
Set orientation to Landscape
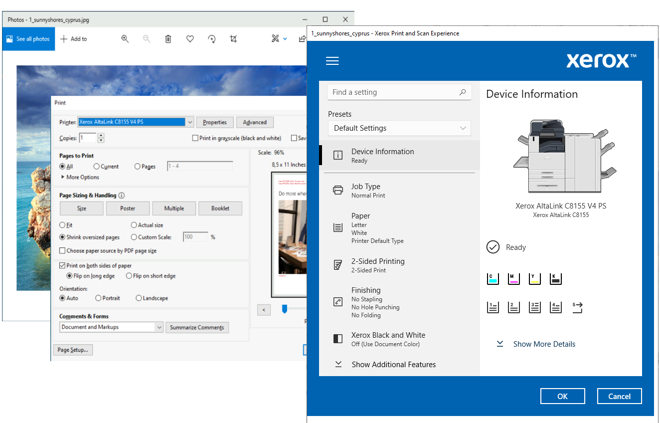tap(139, 298)
